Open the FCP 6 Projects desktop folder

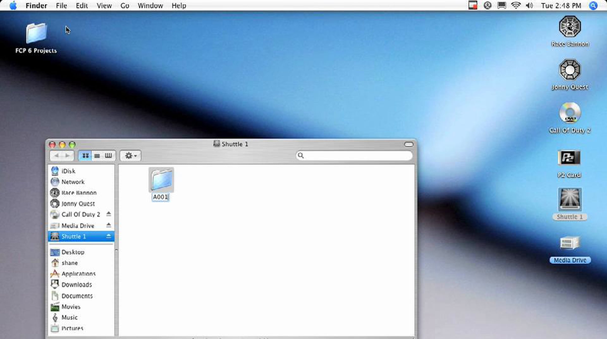point(36,33)
